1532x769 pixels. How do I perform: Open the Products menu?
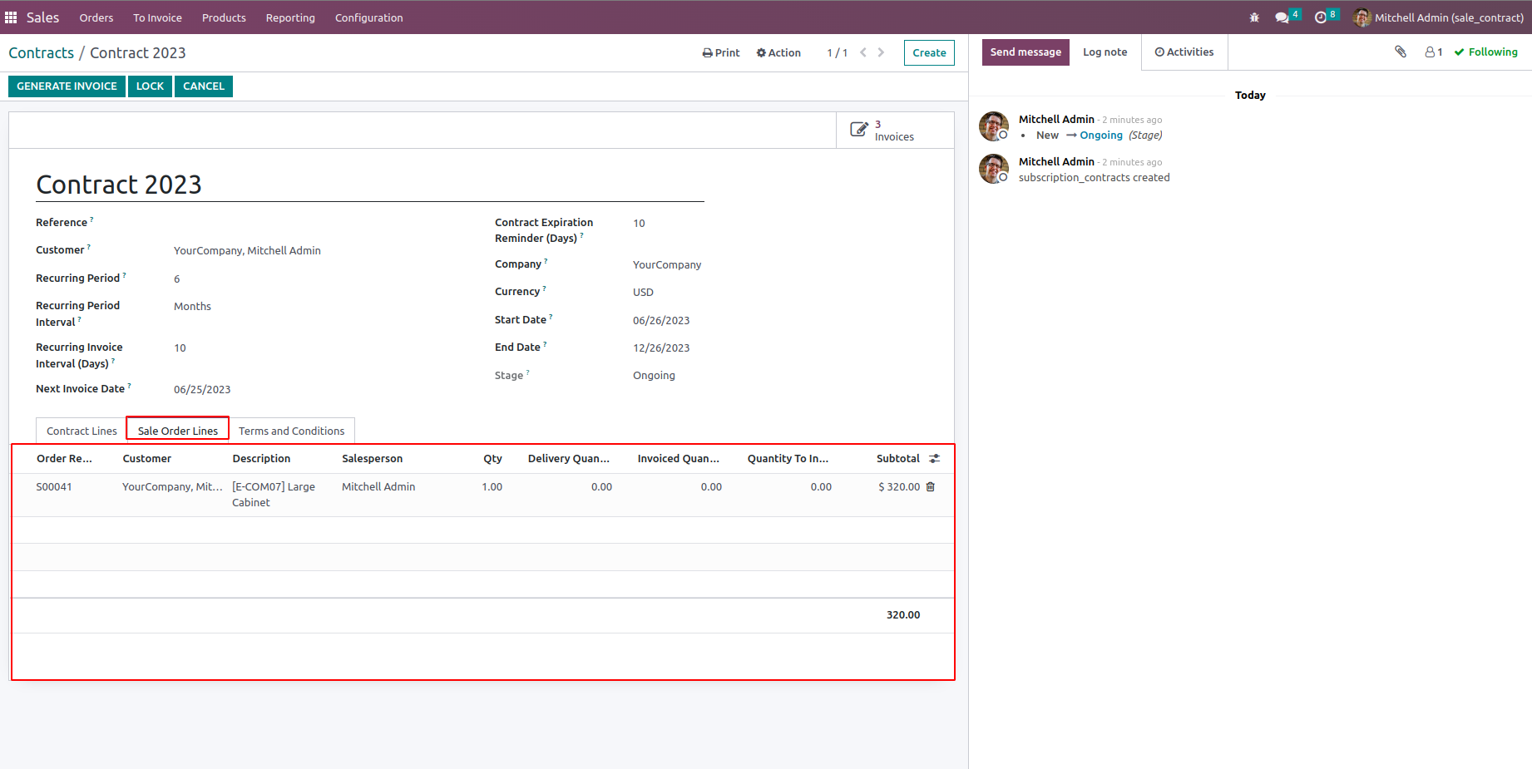(224, 17)
